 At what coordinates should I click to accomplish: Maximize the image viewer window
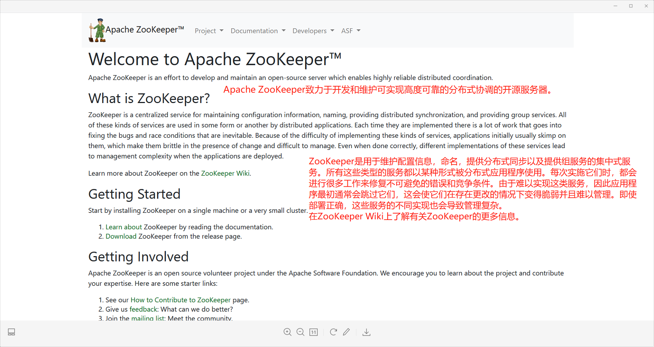pyautogui.click(x=631, y=6)
